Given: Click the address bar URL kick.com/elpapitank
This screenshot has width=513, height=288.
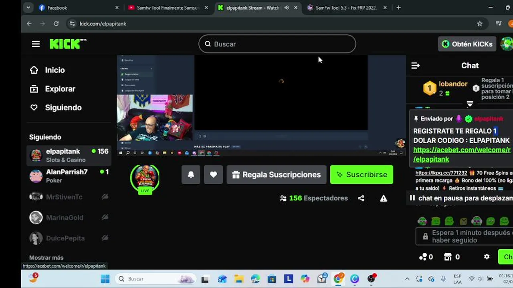Looking at the screenshot, I should 103,24.
